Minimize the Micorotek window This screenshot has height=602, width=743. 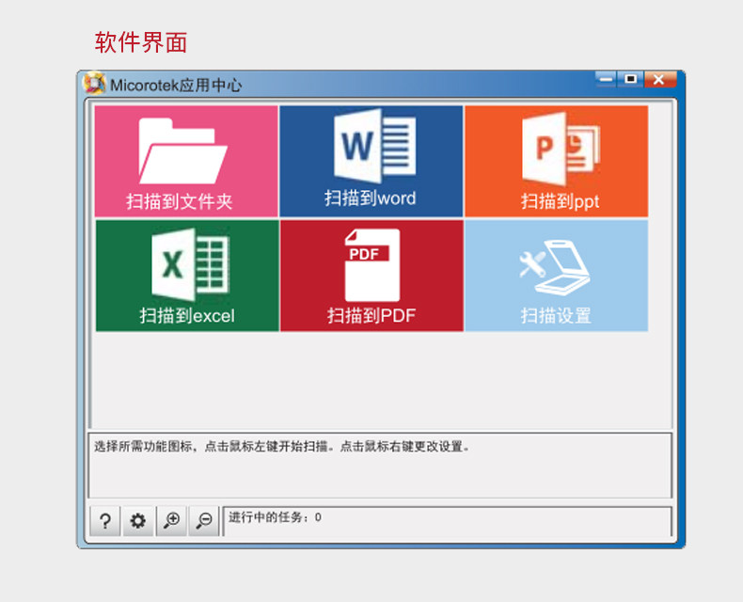click(606, 79)
